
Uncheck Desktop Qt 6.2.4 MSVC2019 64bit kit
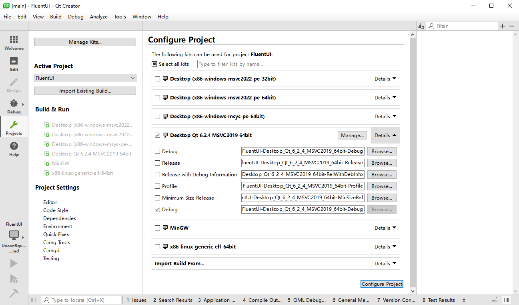[x=157, y=135]
